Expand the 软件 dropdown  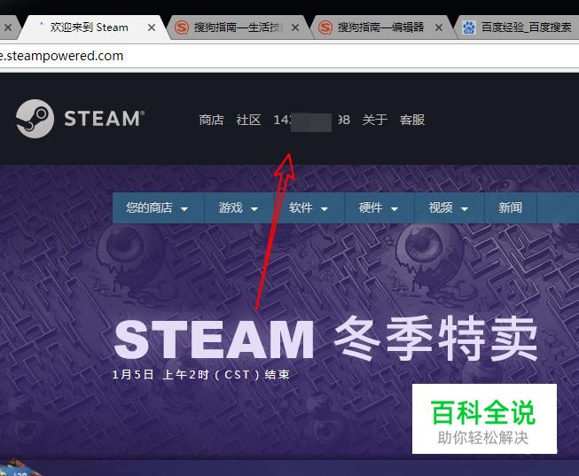pyautogui.click(x=309, y=208)
